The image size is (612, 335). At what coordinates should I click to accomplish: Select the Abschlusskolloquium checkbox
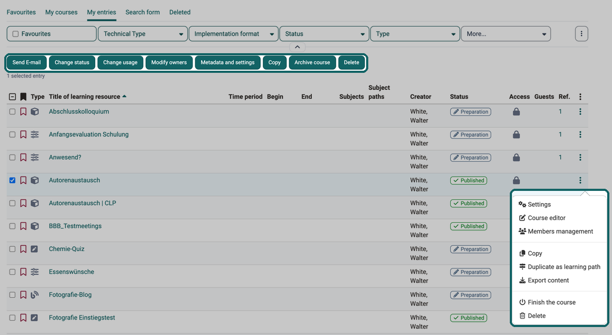tap(12, 112)
